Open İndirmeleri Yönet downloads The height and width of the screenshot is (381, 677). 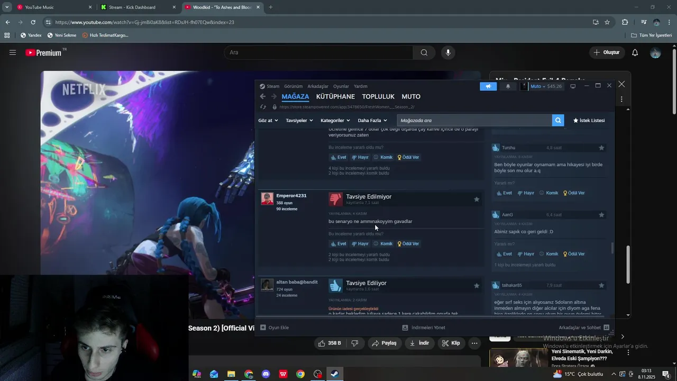[x=424, y=328]
